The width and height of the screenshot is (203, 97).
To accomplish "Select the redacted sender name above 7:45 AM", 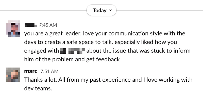I will (x=31, y=25).
